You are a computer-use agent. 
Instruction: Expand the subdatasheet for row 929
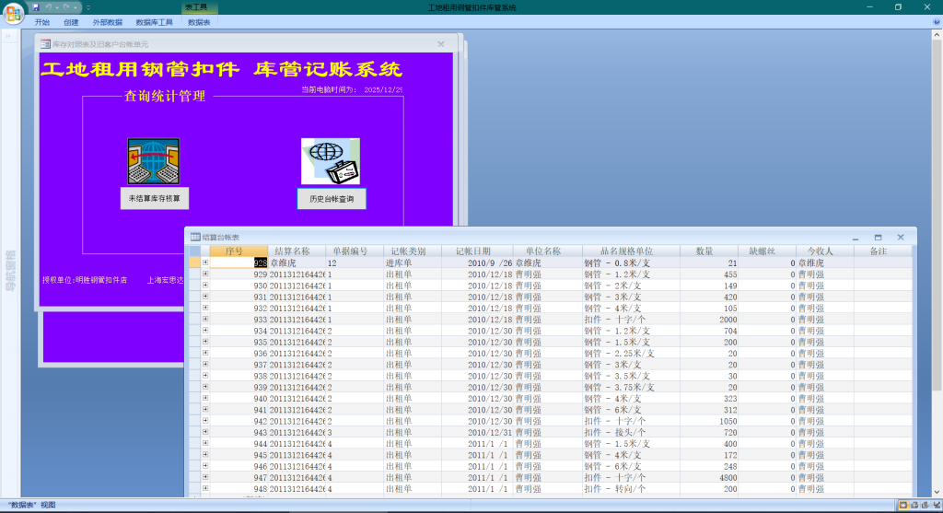point(205,274)
